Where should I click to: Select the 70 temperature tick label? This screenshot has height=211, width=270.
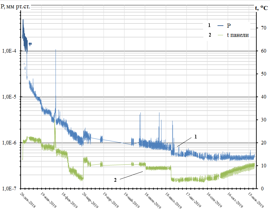click(263, 28)
